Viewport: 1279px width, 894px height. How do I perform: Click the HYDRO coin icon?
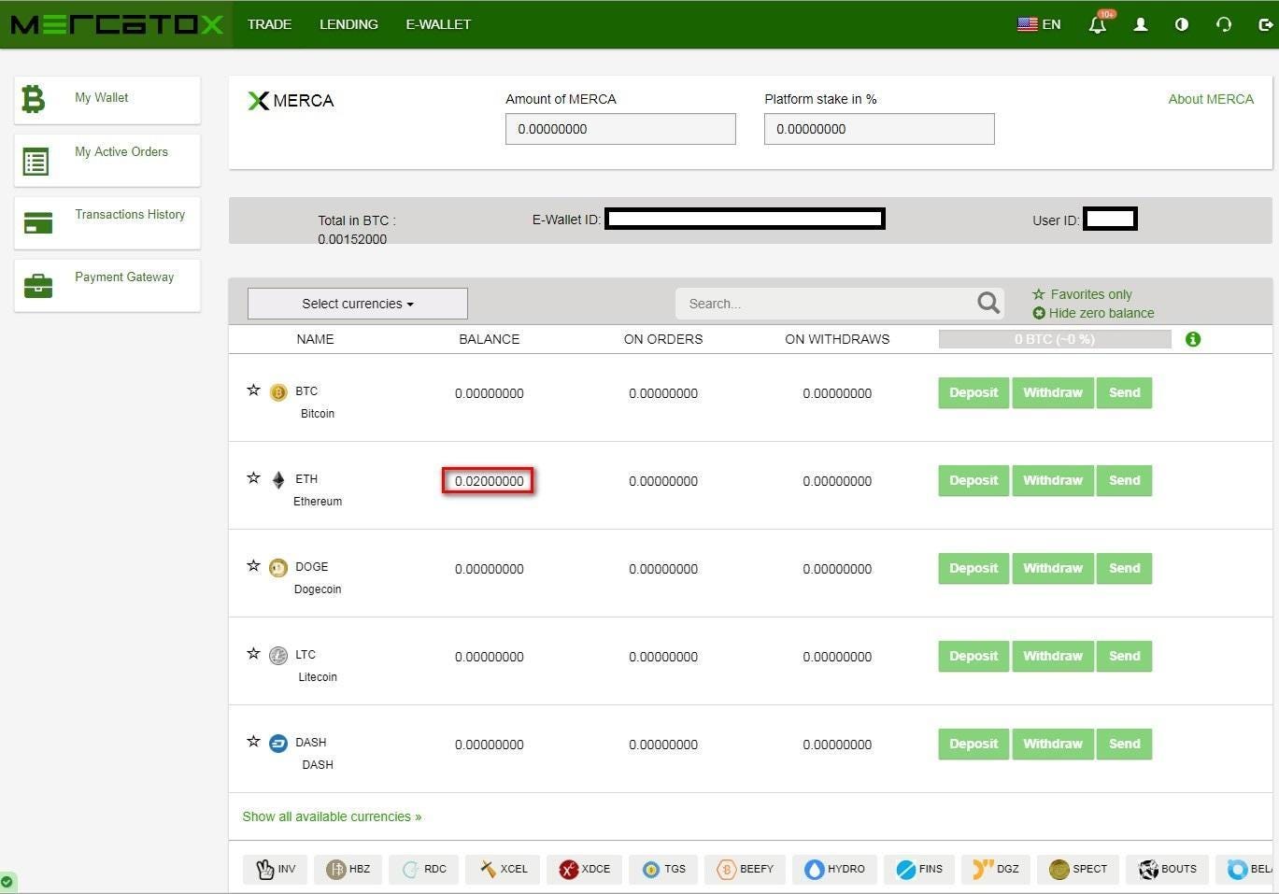(x=814, y=869)
